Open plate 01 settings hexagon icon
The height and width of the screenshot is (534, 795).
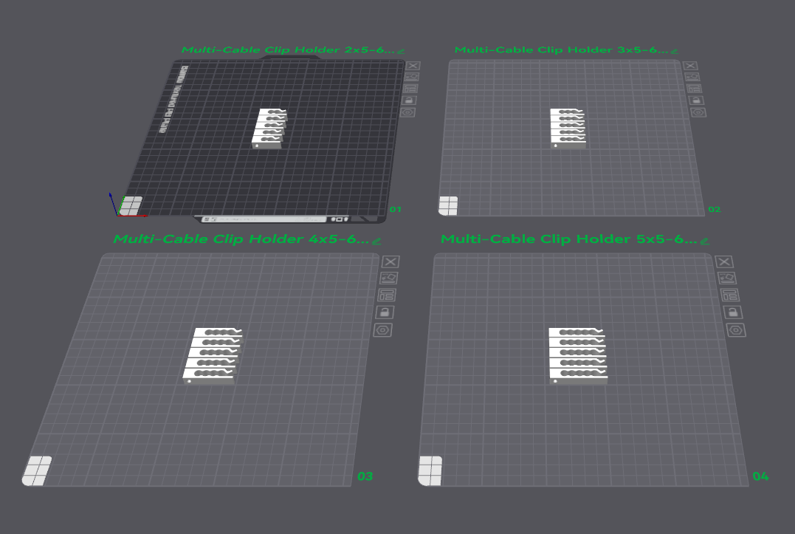point(407,112)
